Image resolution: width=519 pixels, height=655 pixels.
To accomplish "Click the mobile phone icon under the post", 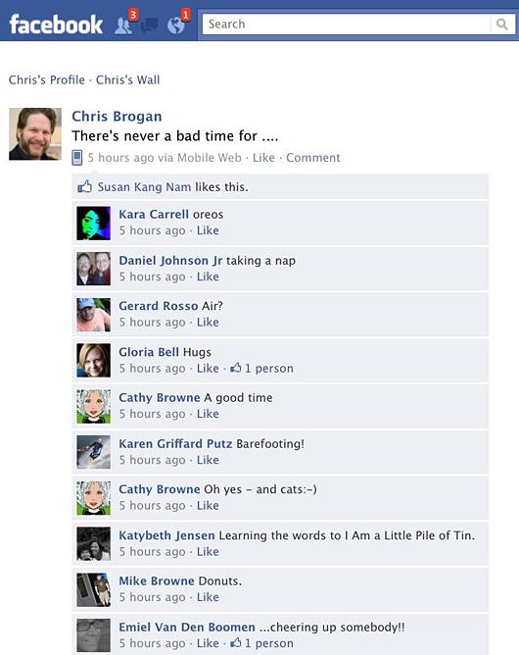I will 77,158.
